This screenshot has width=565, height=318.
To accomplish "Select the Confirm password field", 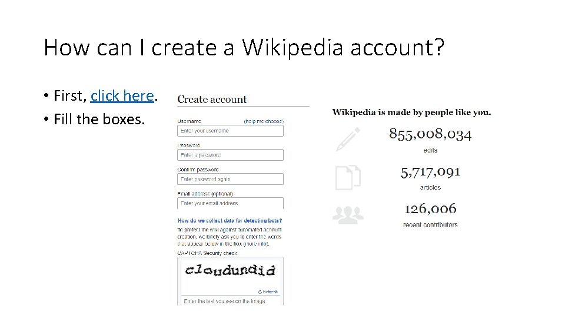I will pos(230,179).
